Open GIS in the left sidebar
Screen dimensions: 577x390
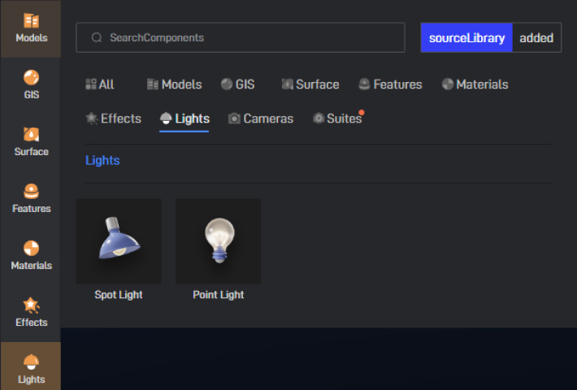(x=31, y=85)
